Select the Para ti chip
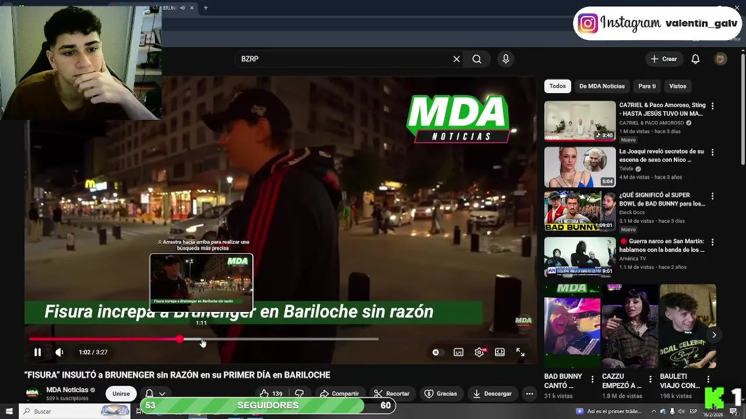Viewport: 746px width, 419px height. click(647, 86)
